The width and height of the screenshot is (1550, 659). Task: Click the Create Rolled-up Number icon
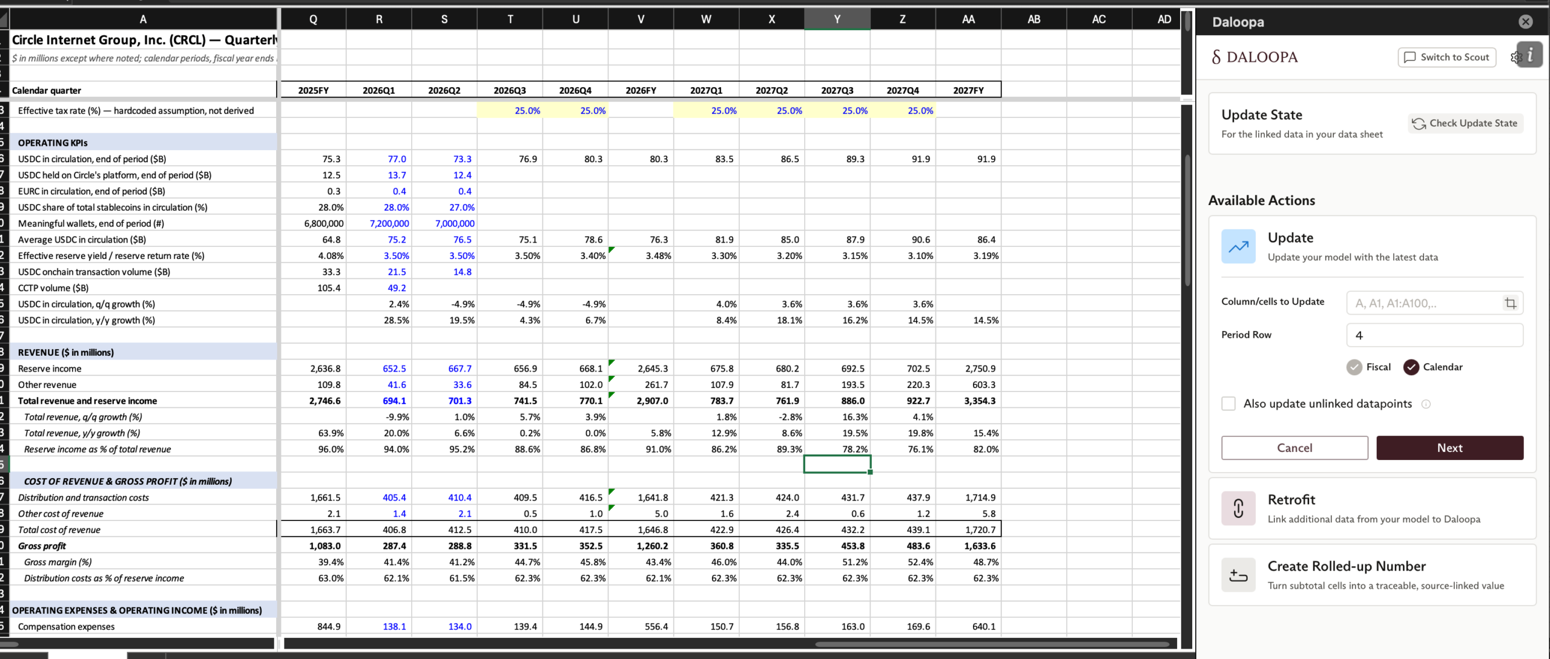[1238, 575]
